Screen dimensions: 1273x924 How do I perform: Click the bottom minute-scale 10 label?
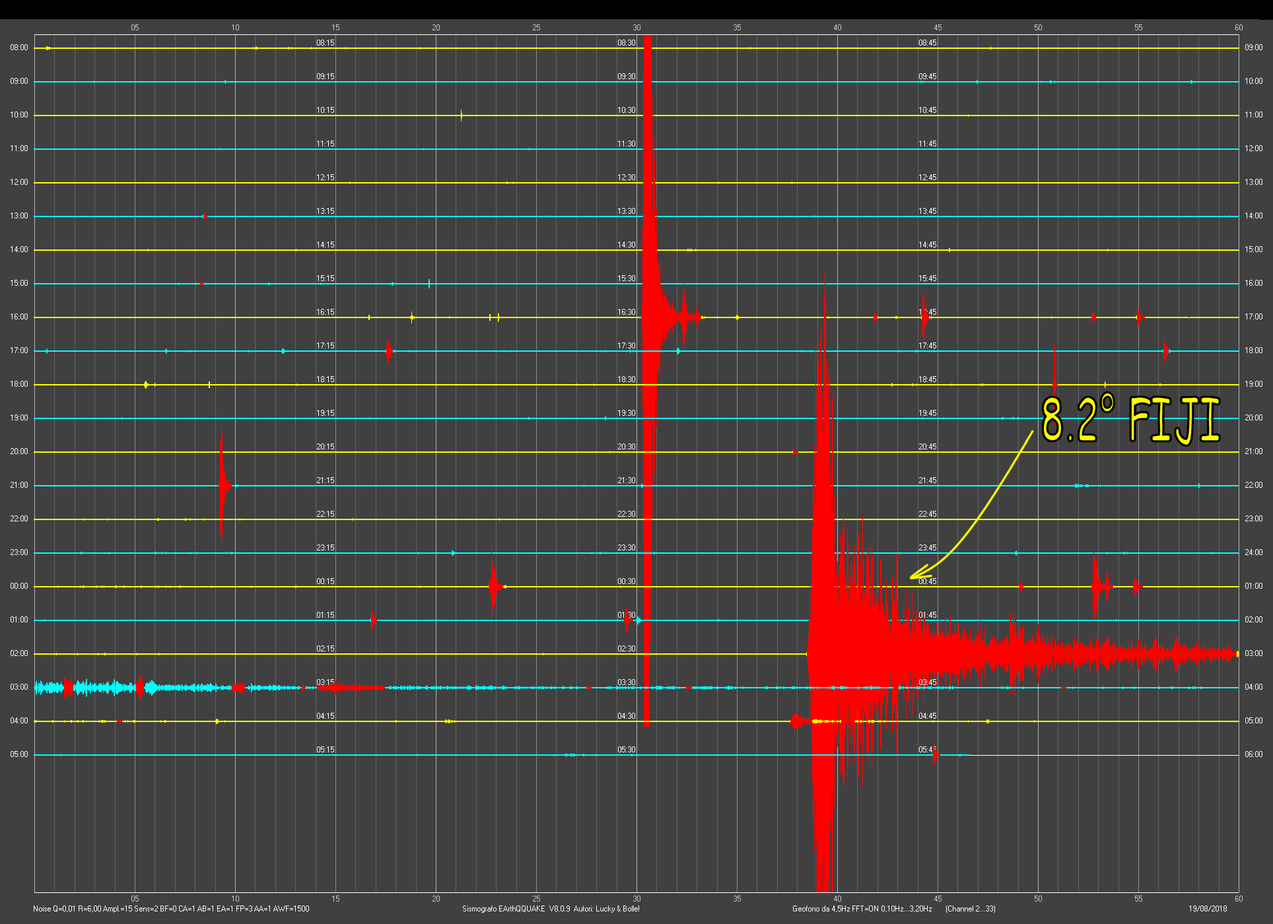(235, 899)
